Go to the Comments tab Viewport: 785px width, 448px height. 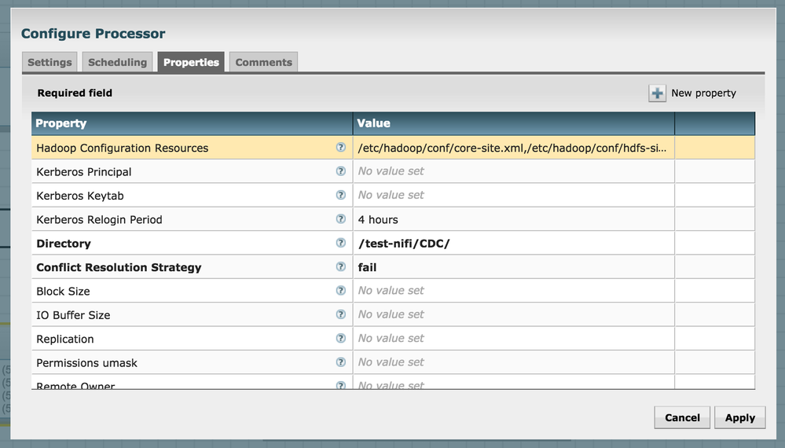[263, 62]
